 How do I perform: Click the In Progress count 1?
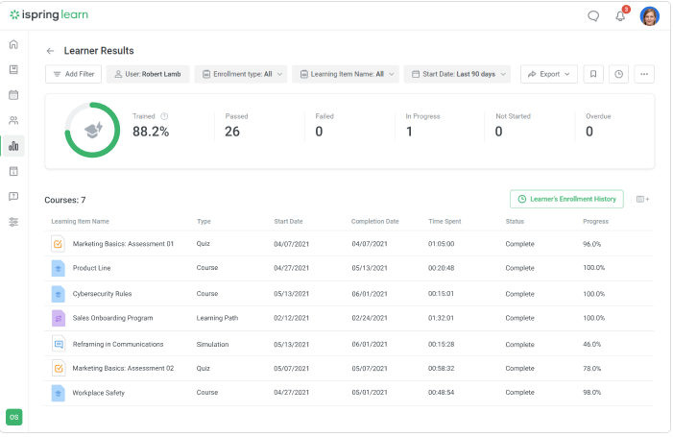click(x=409, y=132)
